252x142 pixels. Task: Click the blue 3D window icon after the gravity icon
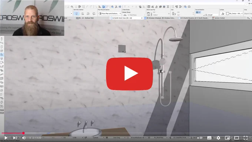point(120,7)
